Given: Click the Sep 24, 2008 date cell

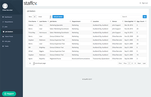Looking at the screenshot, I should point(130,59).
